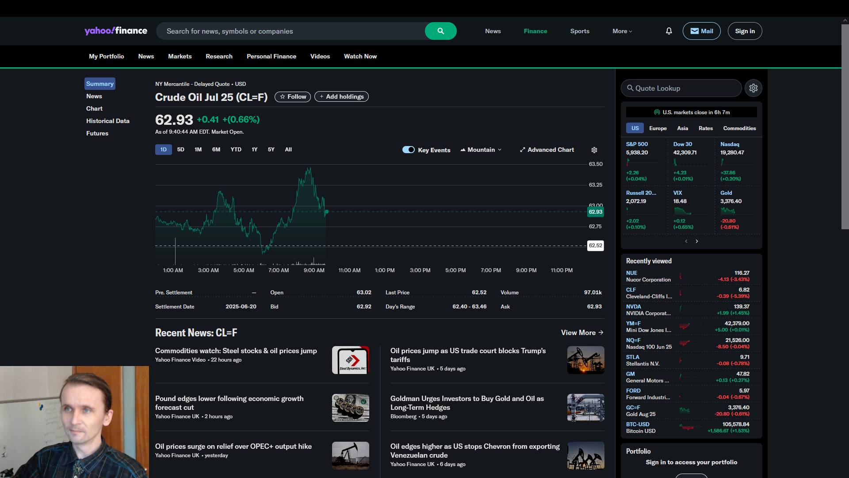Open Historical Data in sidebar
Screen dimensions: 849x478
(107, 121)
